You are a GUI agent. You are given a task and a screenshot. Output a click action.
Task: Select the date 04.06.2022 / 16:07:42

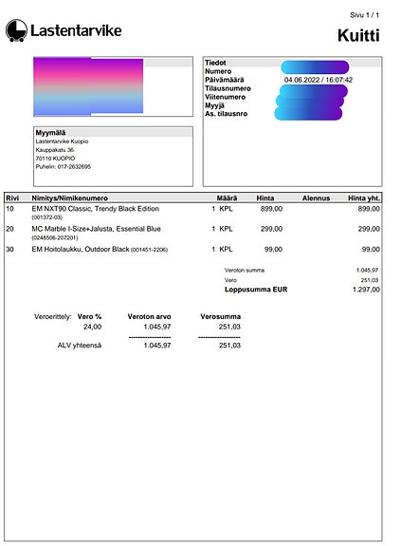(319, 80)
